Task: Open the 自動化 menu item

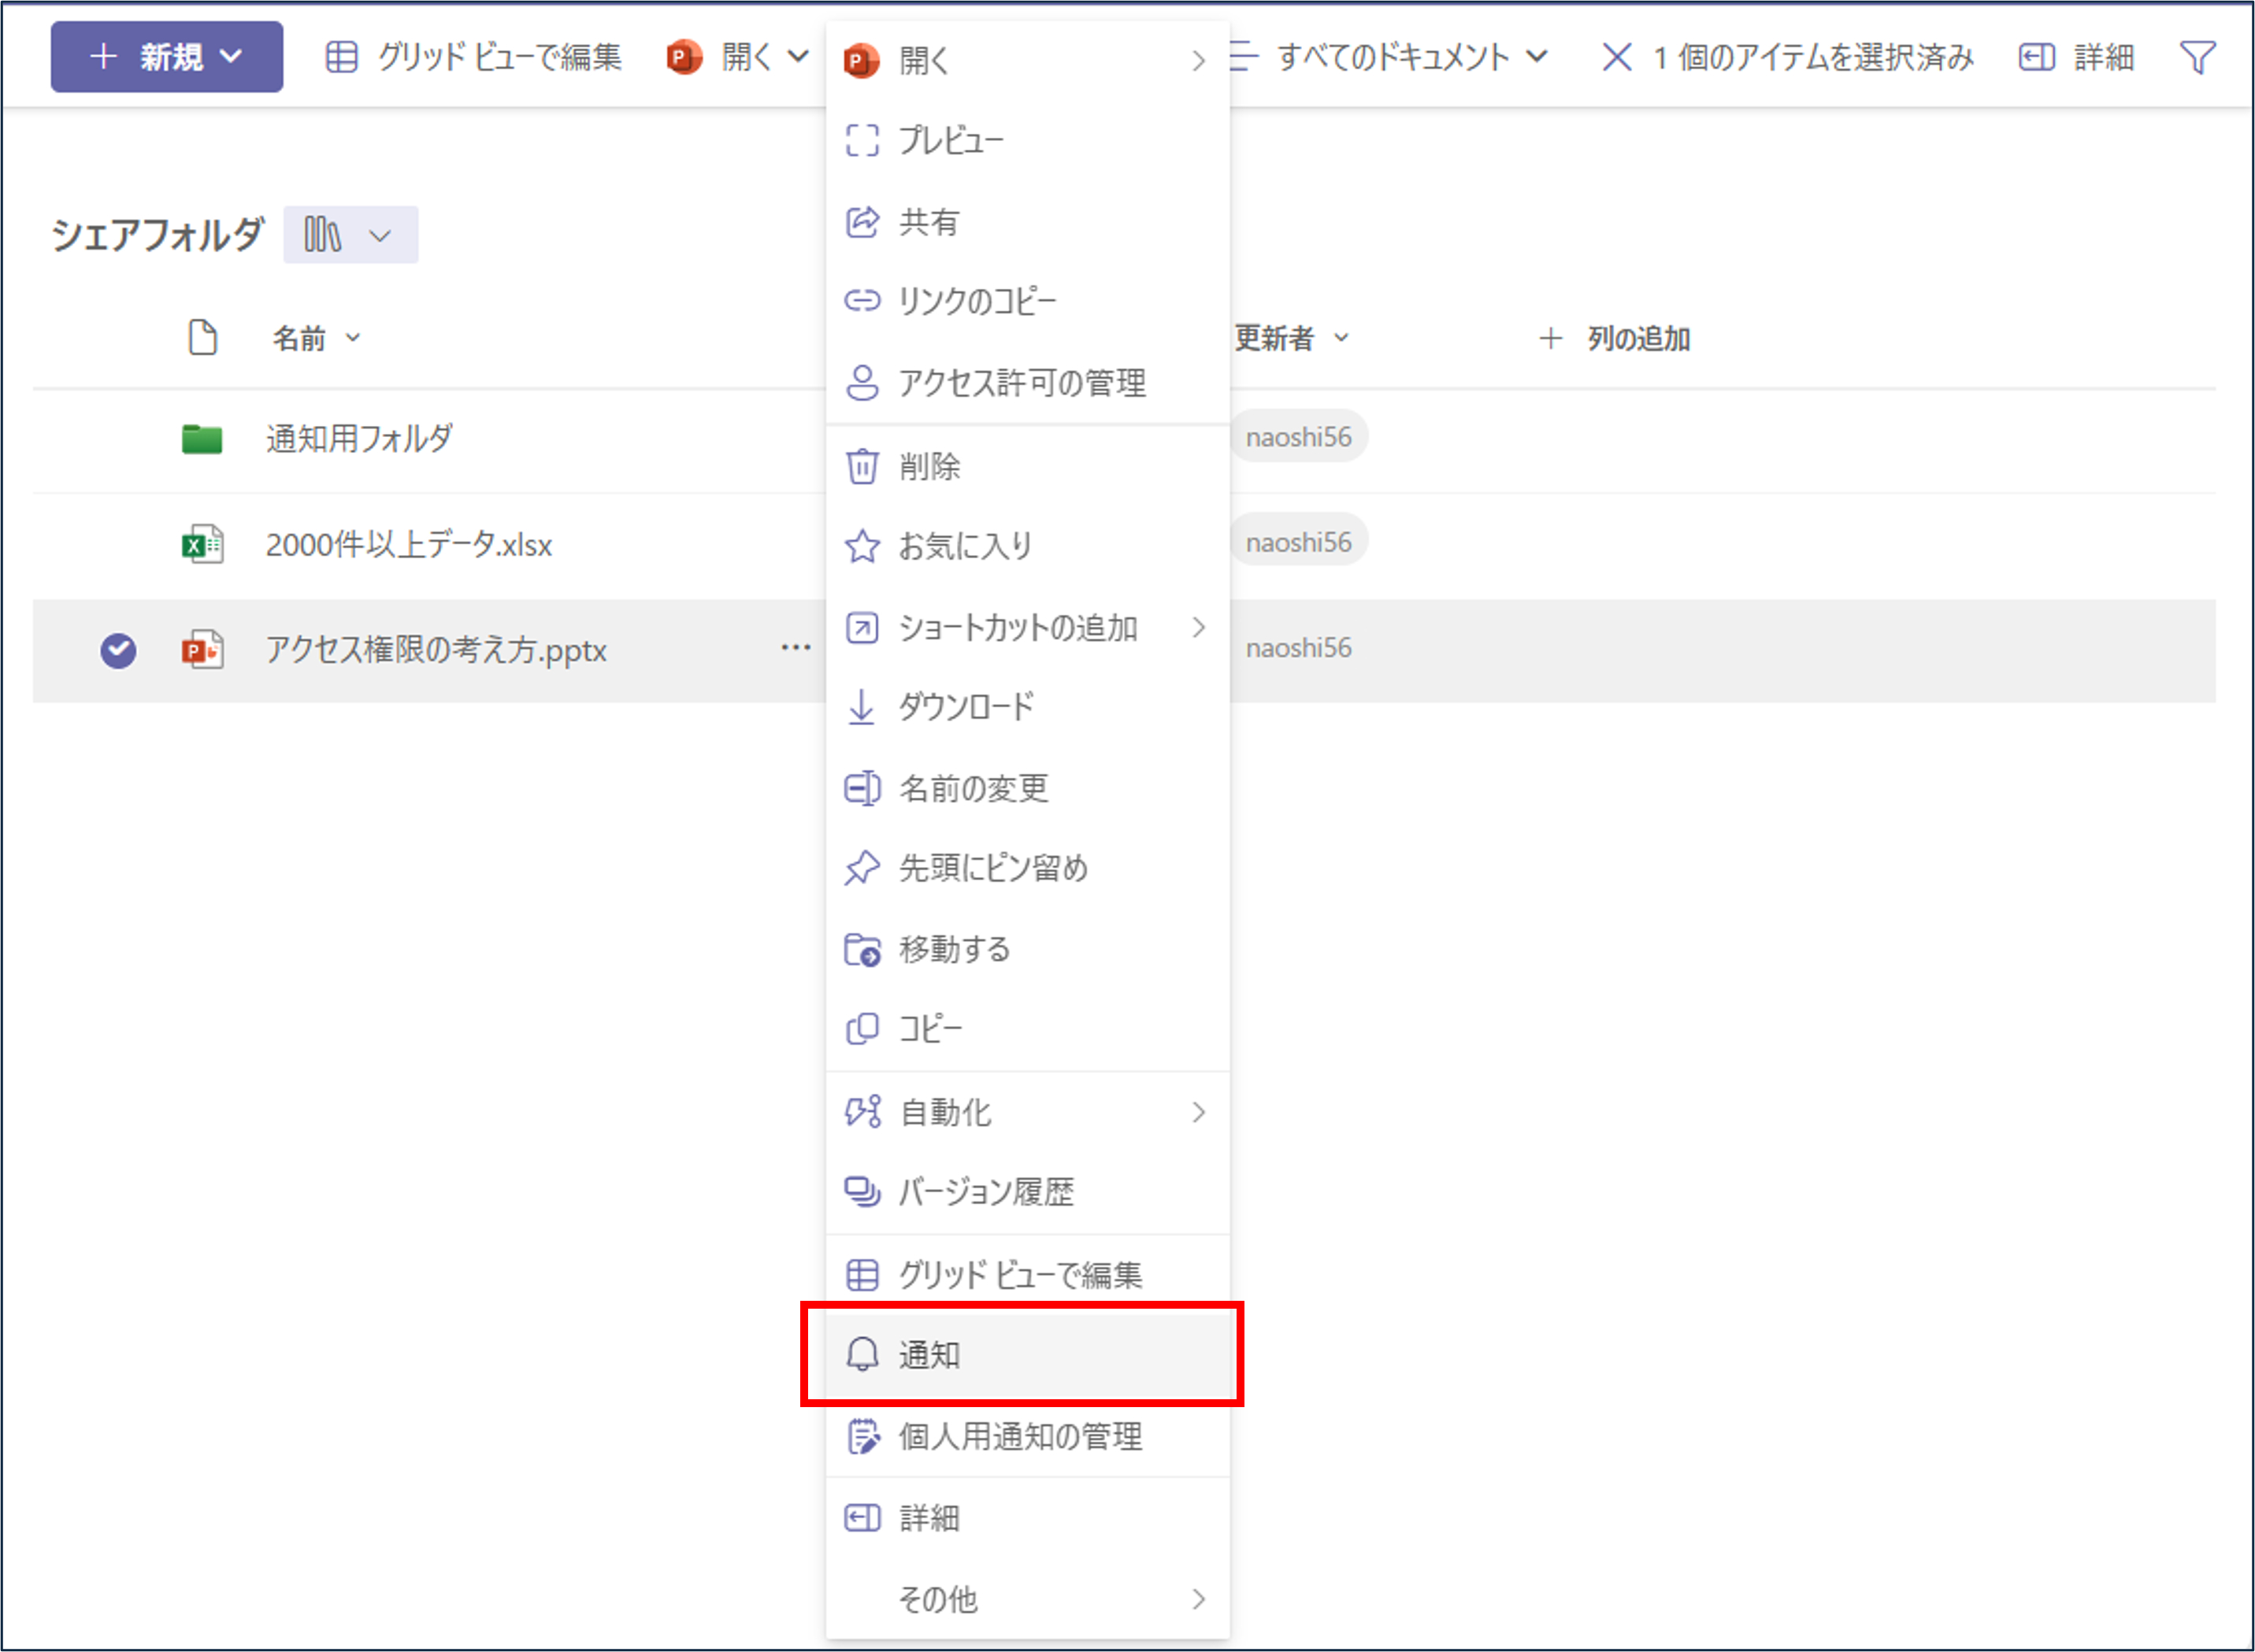Action: [x=1027, y=1113]
